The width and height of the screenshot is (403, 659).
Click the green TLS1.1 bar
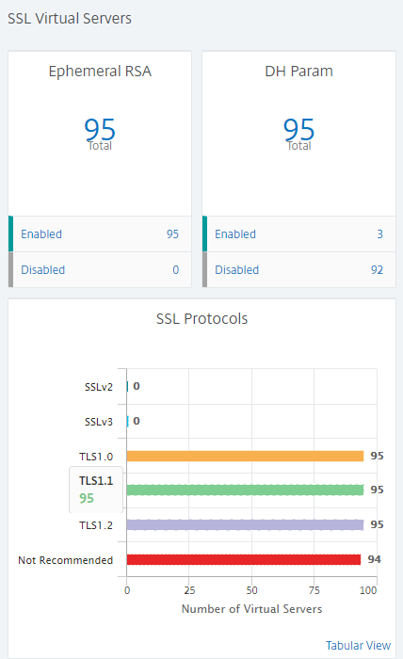245,490
